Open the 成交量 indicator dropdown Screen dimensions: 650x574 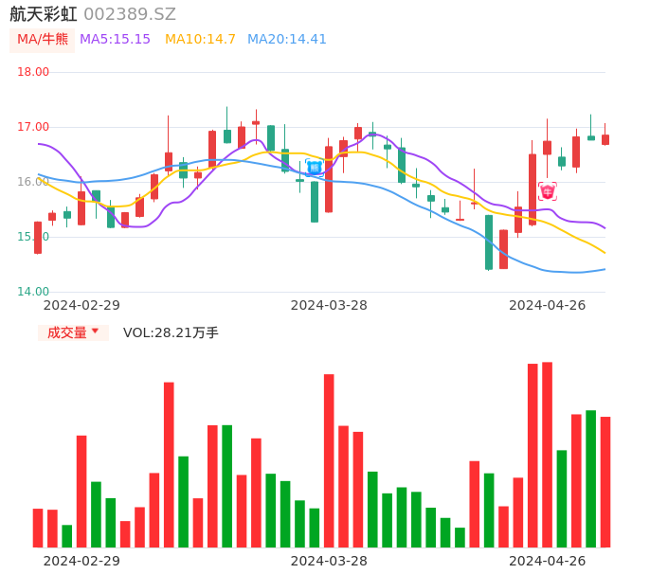73,332
